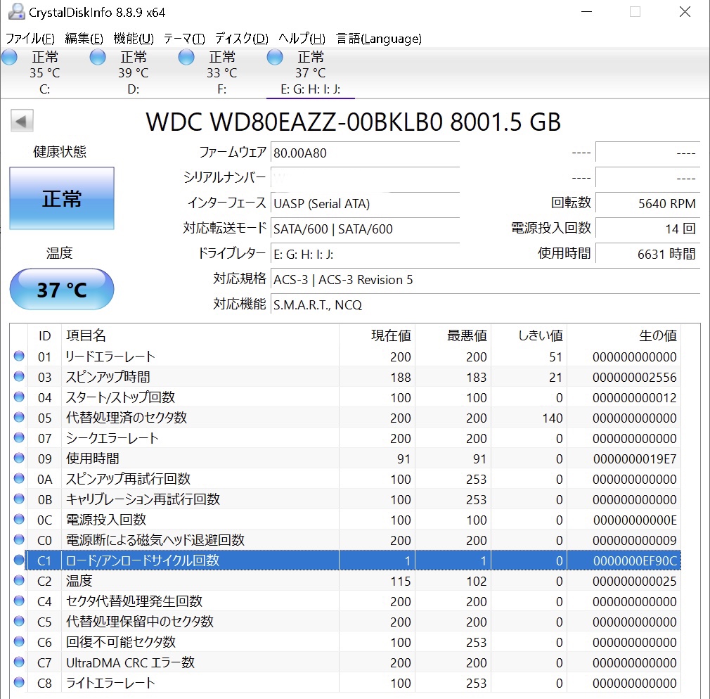This screenshot has width=710, height=699.
Task: Click the status dot for row C1 ロード/アンロードサイクル回数
Action: (x=19, y=560)
